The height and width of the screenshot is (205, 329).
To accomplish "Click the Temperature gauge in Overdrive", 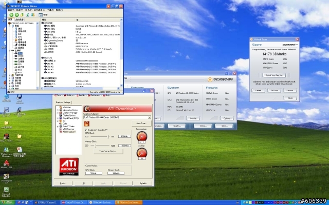I will (142, 136).
